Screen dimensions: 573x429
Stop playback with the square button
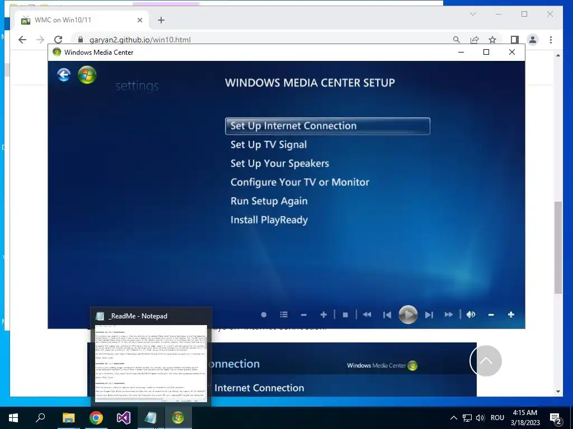coord(345,315)
